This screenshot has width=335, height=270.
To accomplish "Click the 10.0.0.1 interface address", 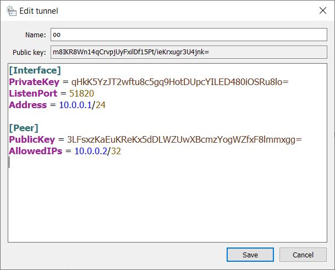I will (75, 105).
